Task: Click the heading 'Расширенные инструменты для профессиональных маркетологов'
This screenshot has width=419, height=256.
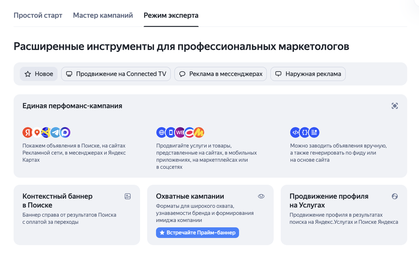Action: [182, 46]
